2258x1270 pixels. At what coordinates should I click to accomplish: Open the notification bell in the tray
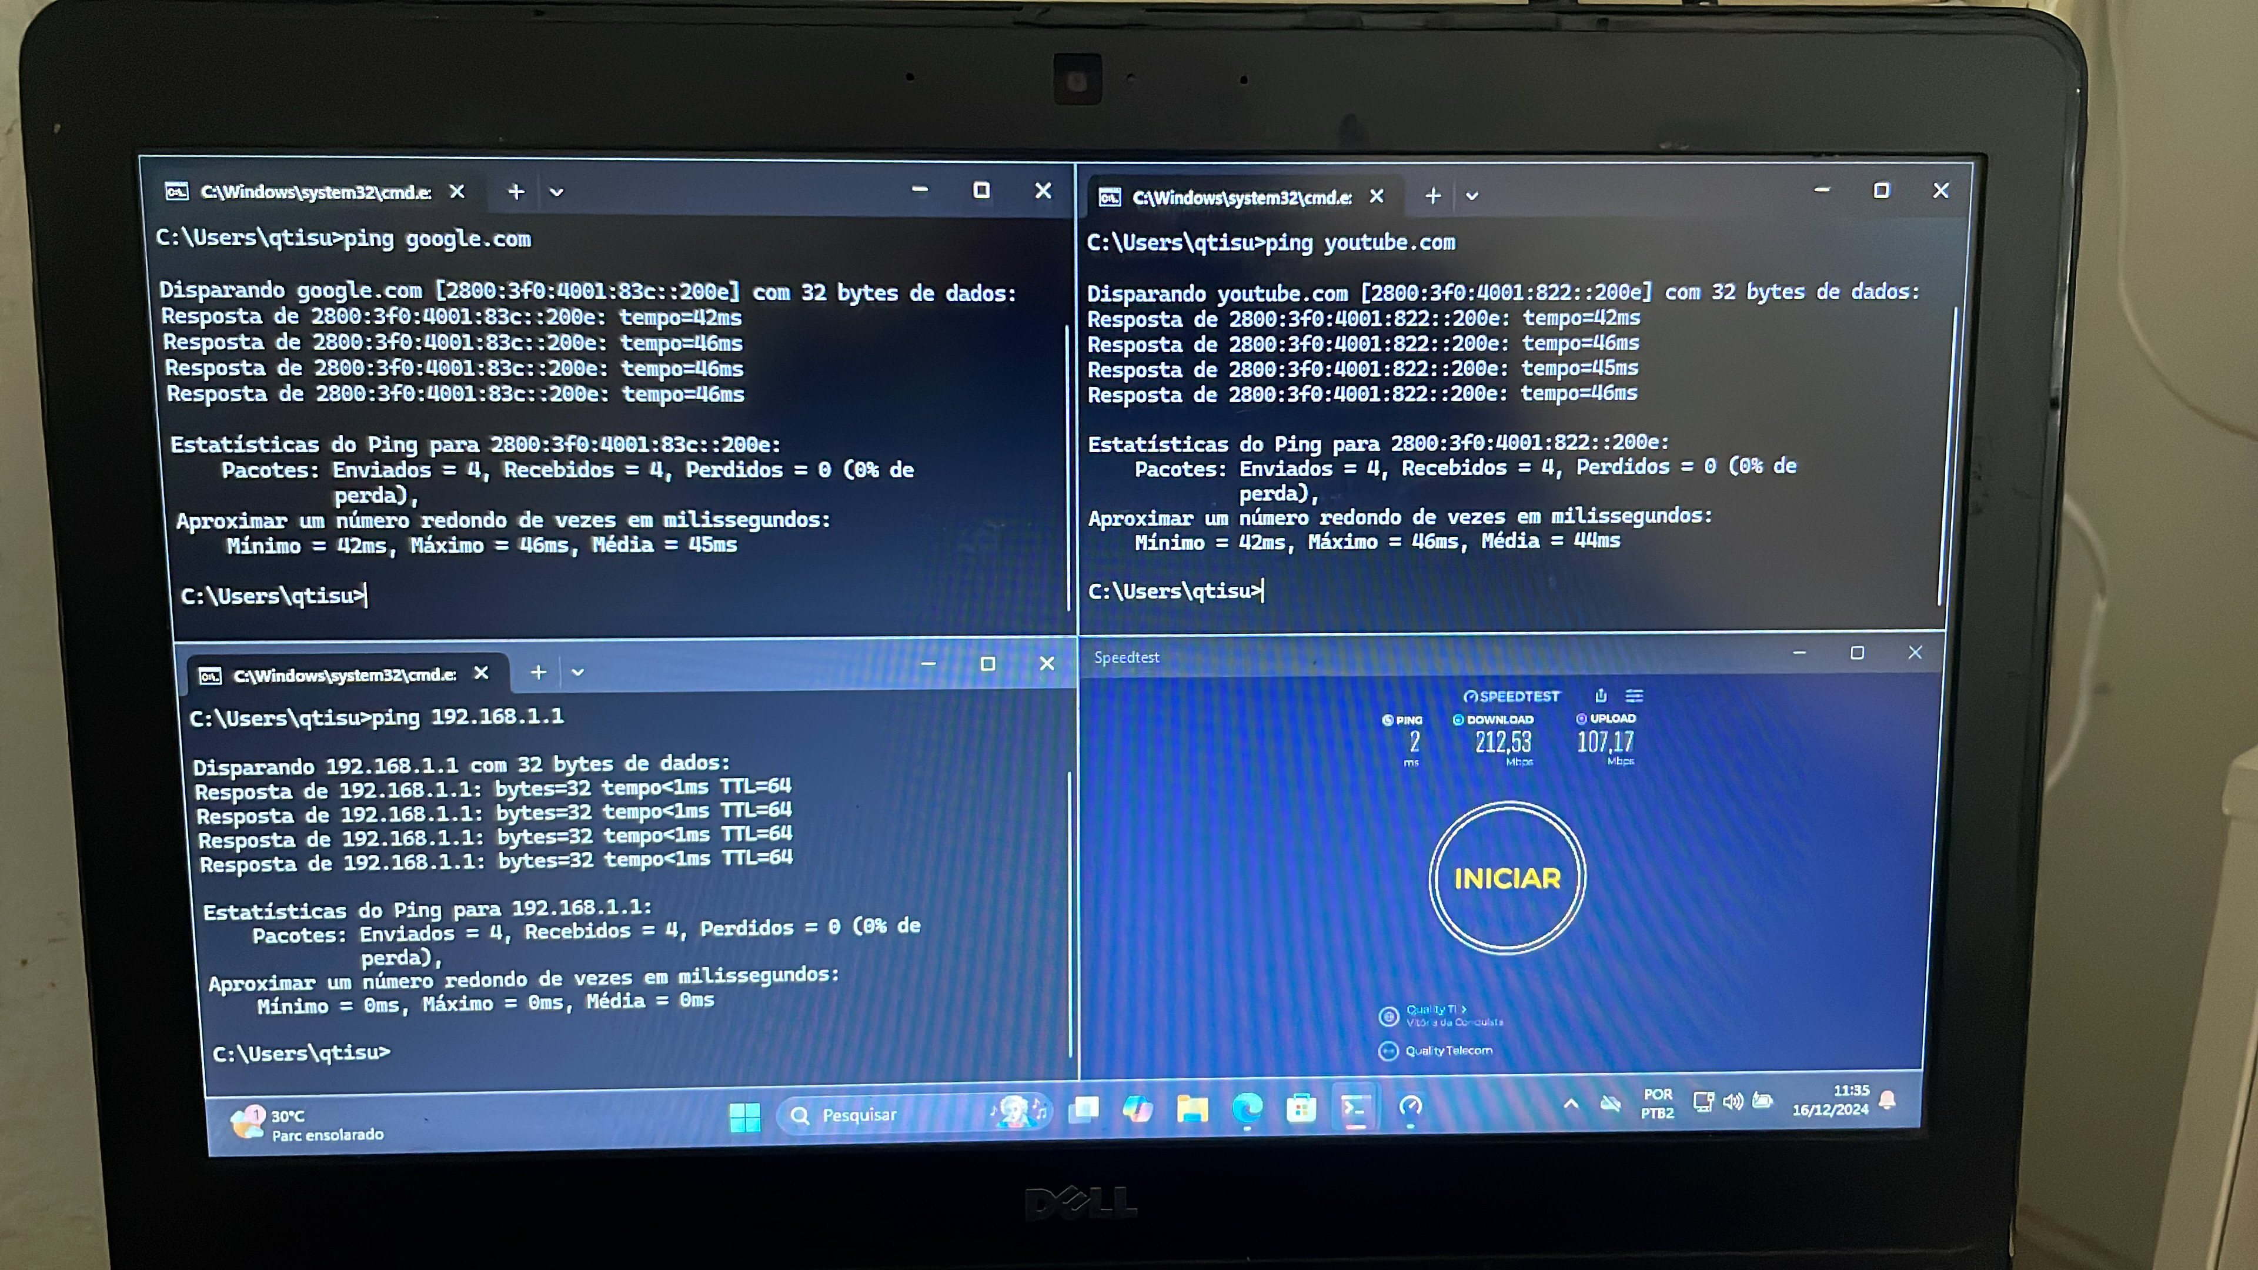[1888, 1100]
